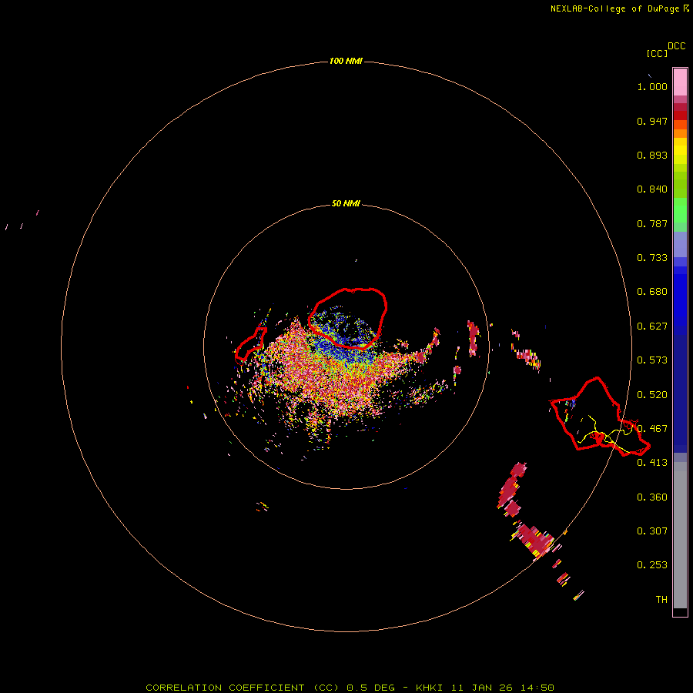This screenshot has width=693, height=693.
Task: Click the red Oahu island outline at right
Action: point(599,417)
